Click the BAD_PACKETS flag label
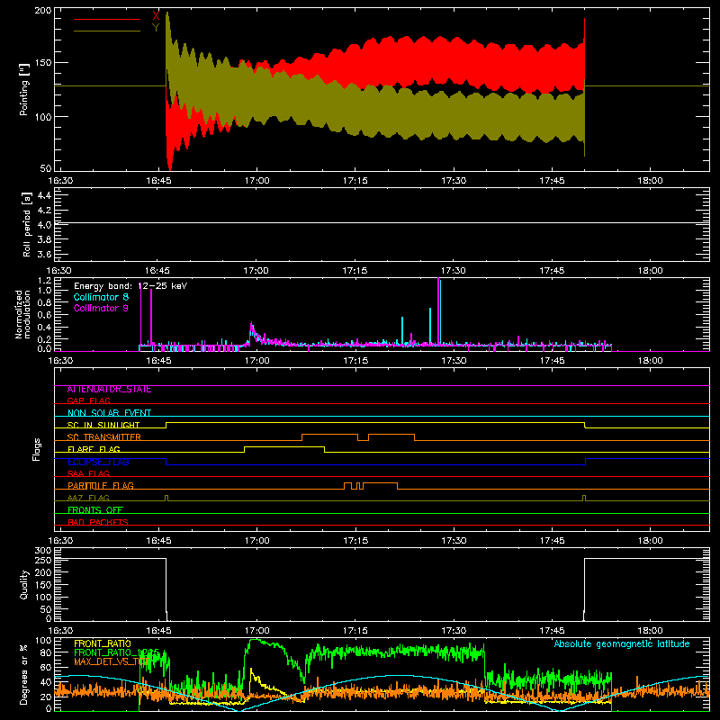The width and height of the screenshot is (720, 720). coord(98,523)
